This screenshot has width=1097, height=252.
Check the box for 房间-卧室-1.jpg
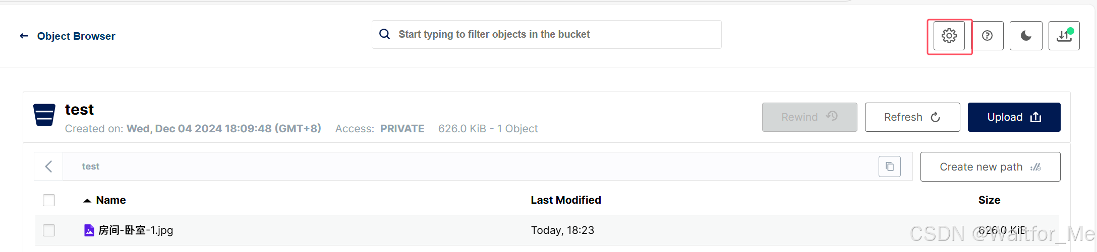tap(49, 230)
